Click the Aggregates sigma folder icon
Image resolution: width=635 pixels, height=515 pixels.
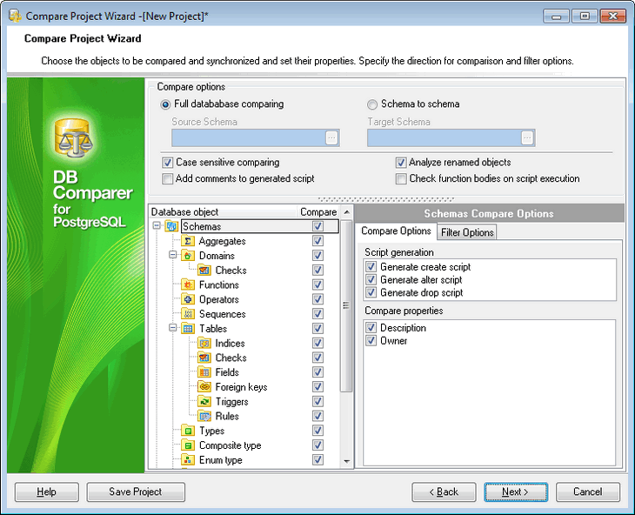click(x=188, y=241)
